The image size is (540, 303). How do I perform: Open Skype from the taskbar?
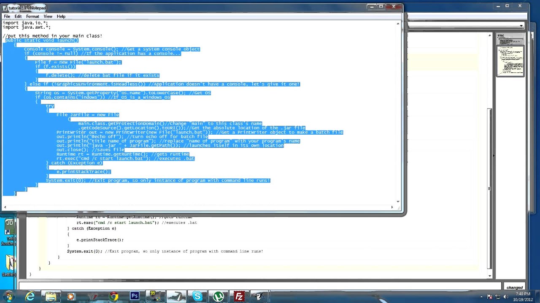pyautogui.click(x=197, y=297)
